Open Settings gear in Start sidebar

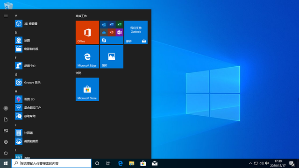click(x=6, y=142)
